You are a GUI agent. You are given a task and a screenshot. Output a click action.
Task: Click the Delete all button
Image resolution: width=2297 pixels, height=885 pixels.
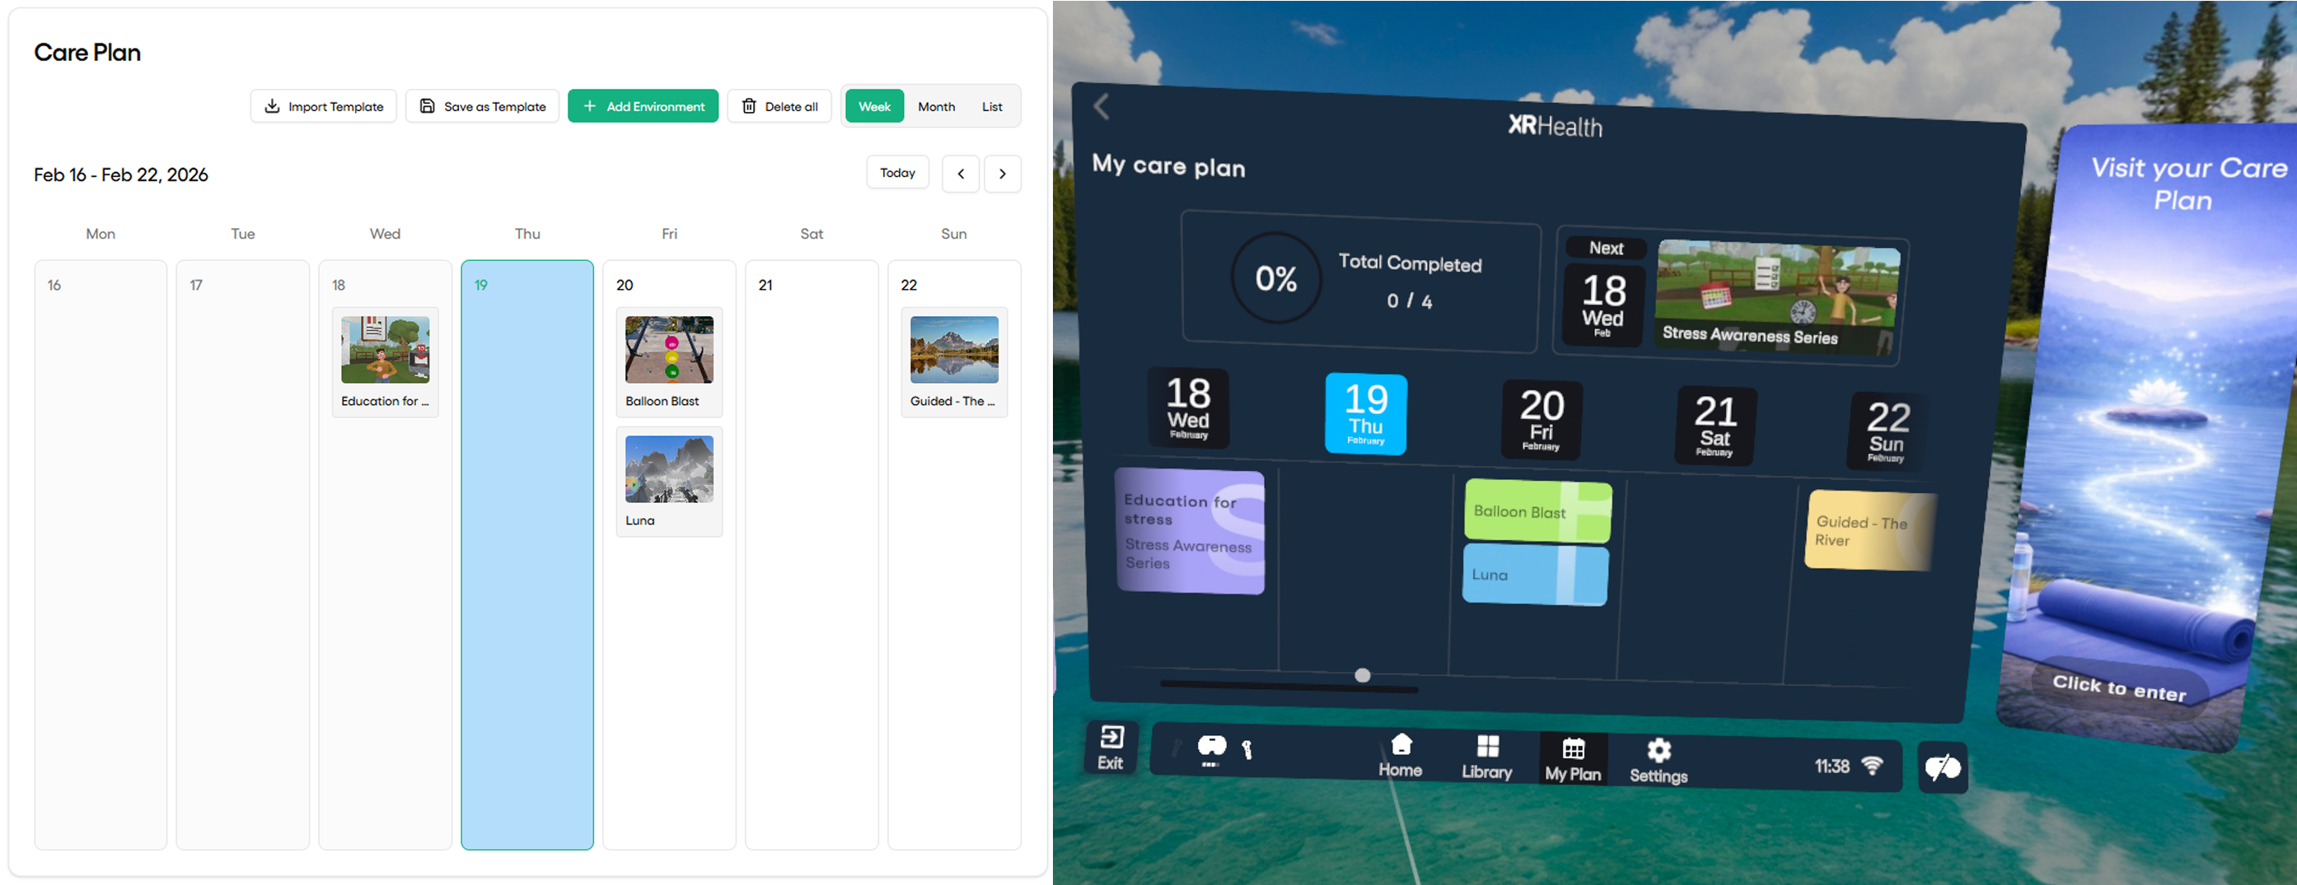779,106
